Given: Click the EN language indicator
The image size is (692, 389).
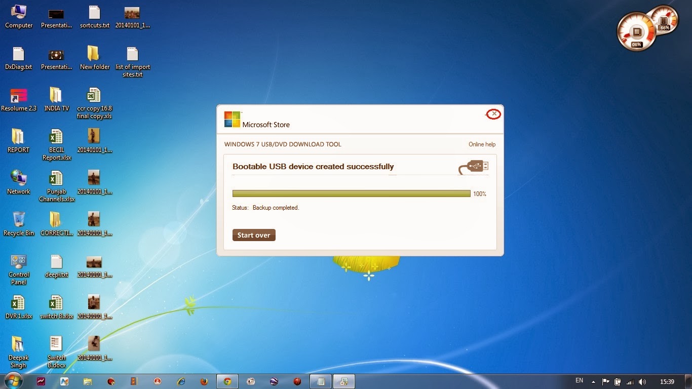Looking at the screenshot, I should coord(578,381).
